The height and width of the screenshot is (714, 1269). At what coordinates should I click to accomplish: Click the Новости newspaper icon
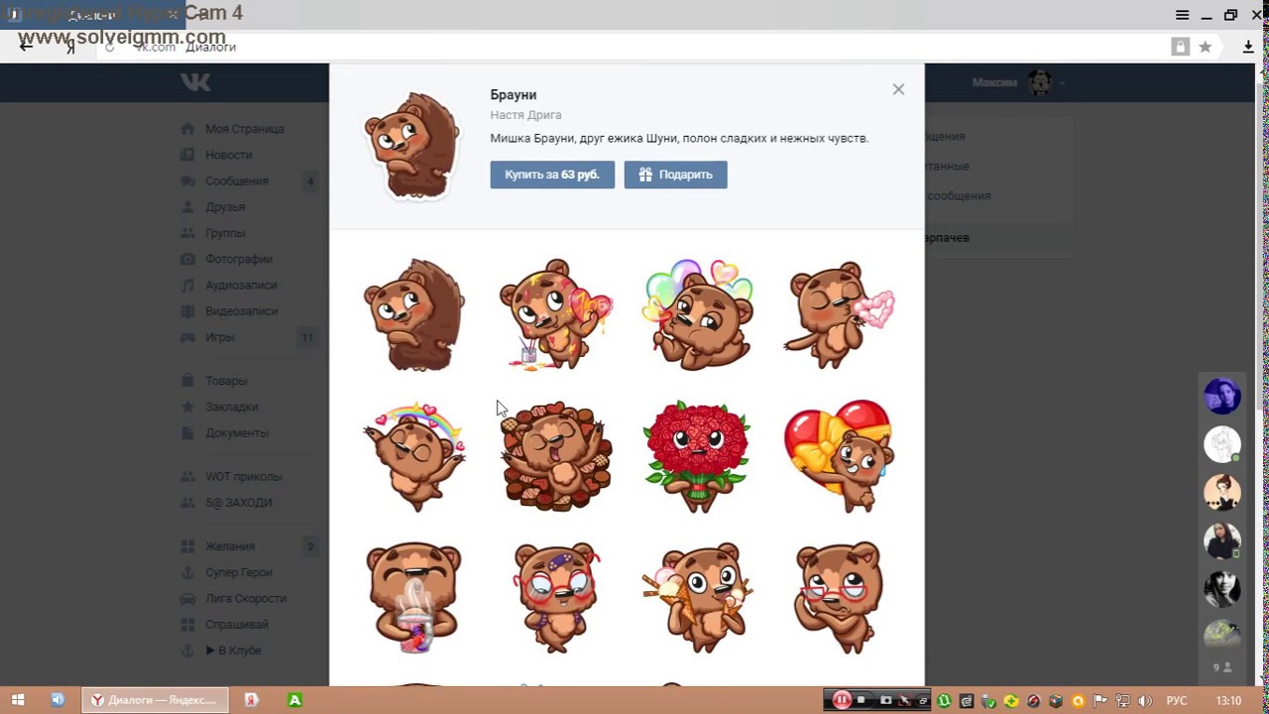(187, 155)
